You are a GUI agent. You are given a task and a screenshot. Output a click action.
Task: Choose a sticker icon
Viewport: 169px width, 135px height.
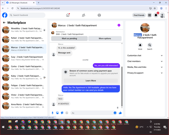click(62, 113)
